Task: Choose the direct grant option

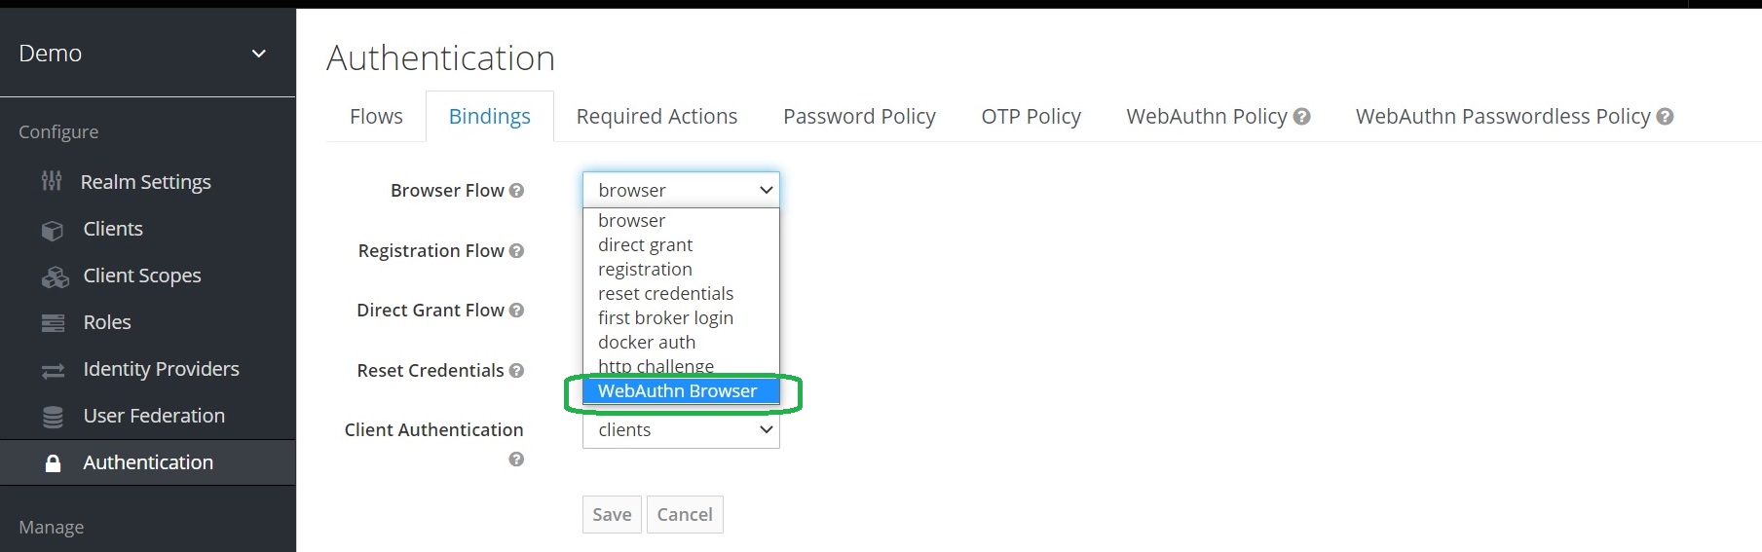Action: tap(646, 245)
